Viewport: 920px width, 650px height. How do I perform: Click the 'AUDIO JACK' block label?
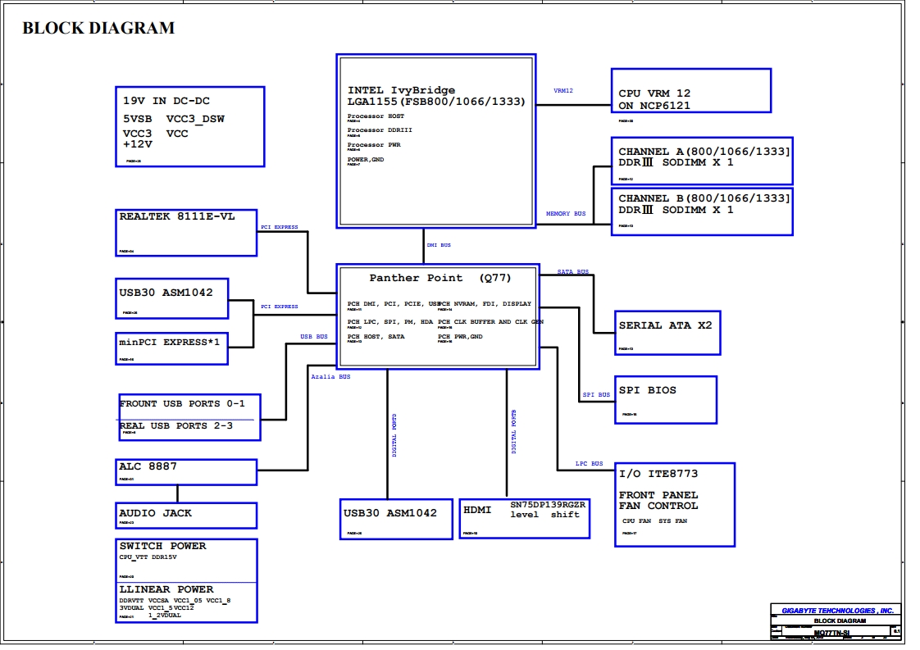[x=156, y=513]
